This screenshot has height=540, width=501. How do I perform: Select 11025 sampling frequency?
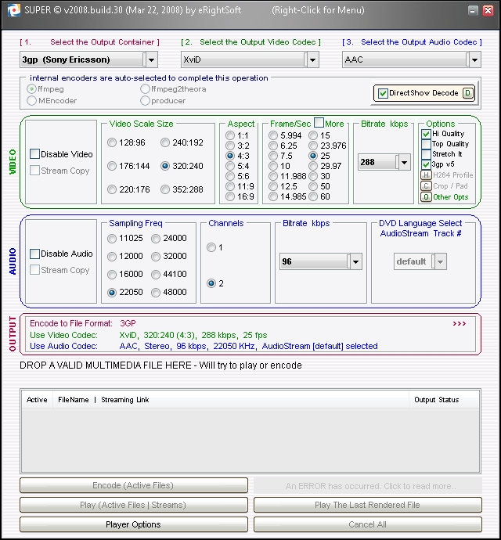(x=112, y=239)
